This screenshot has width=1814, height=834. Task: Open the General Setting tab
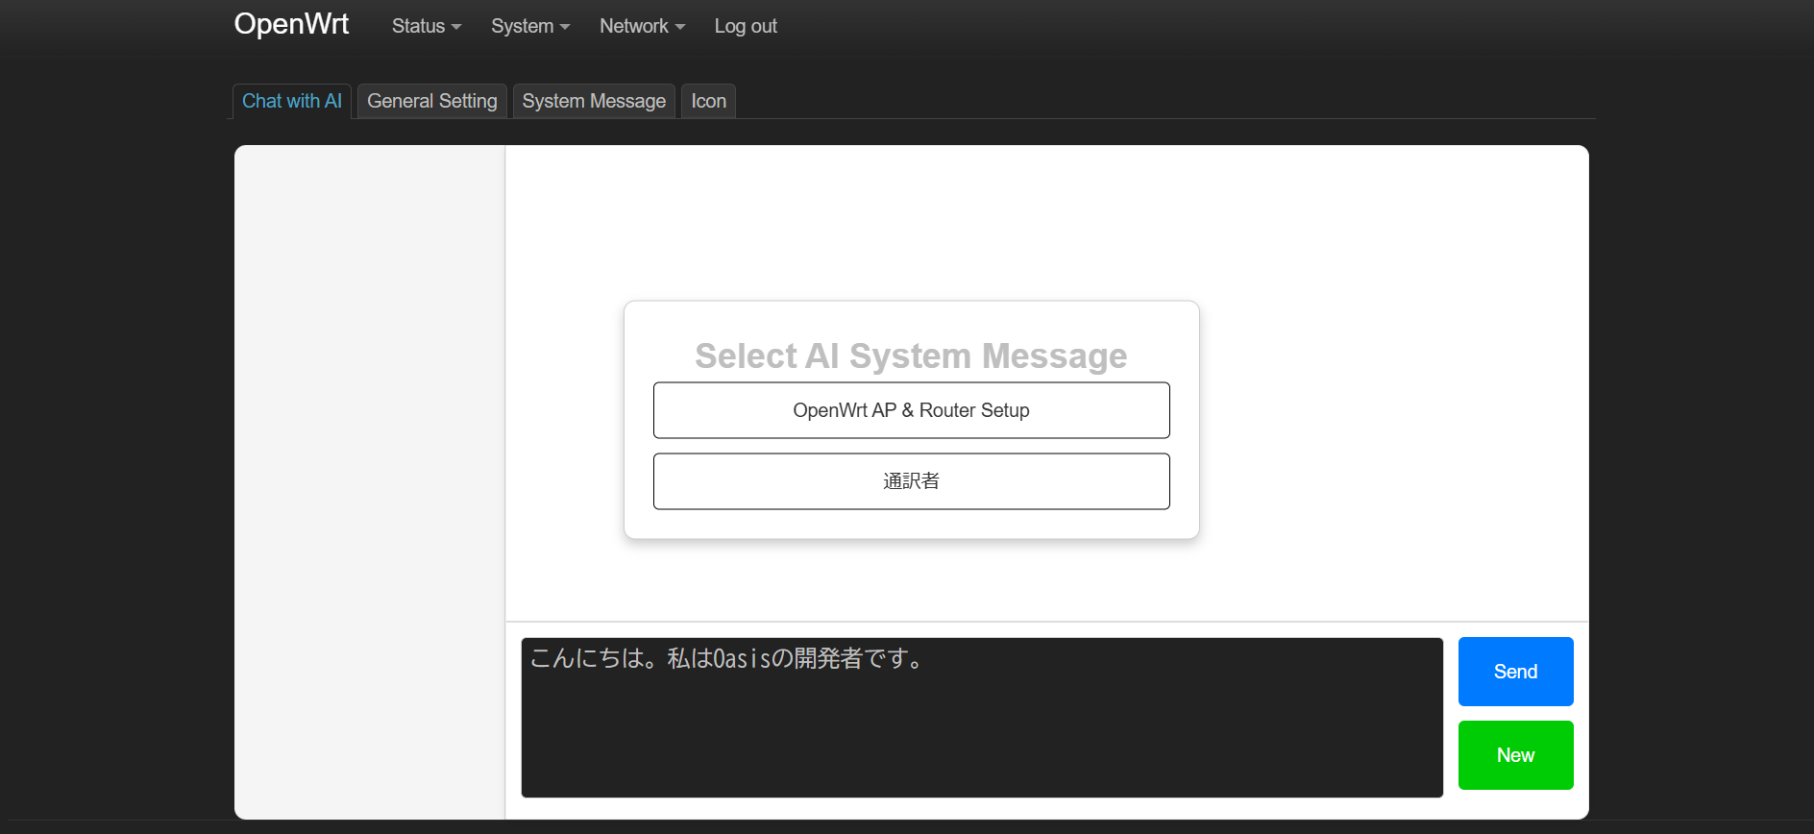coord(432,101)
